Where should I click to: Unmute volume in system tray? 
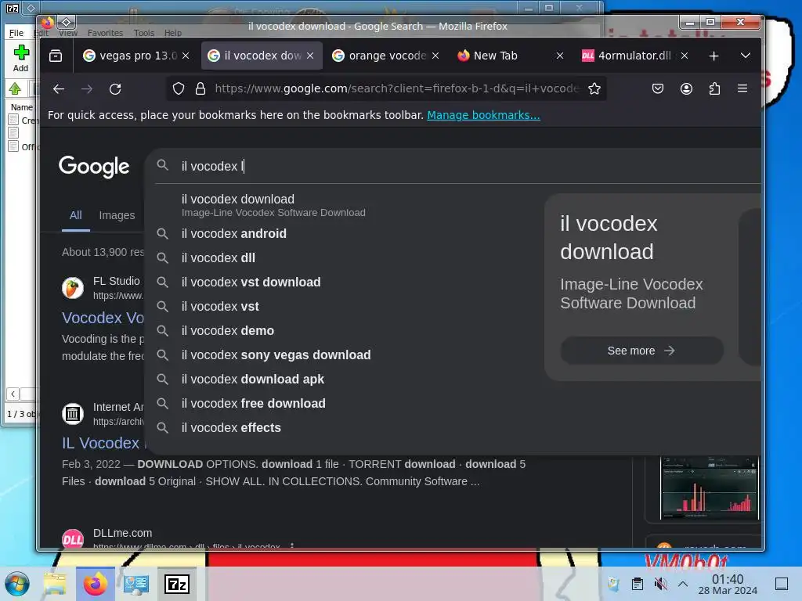(661, 584)
